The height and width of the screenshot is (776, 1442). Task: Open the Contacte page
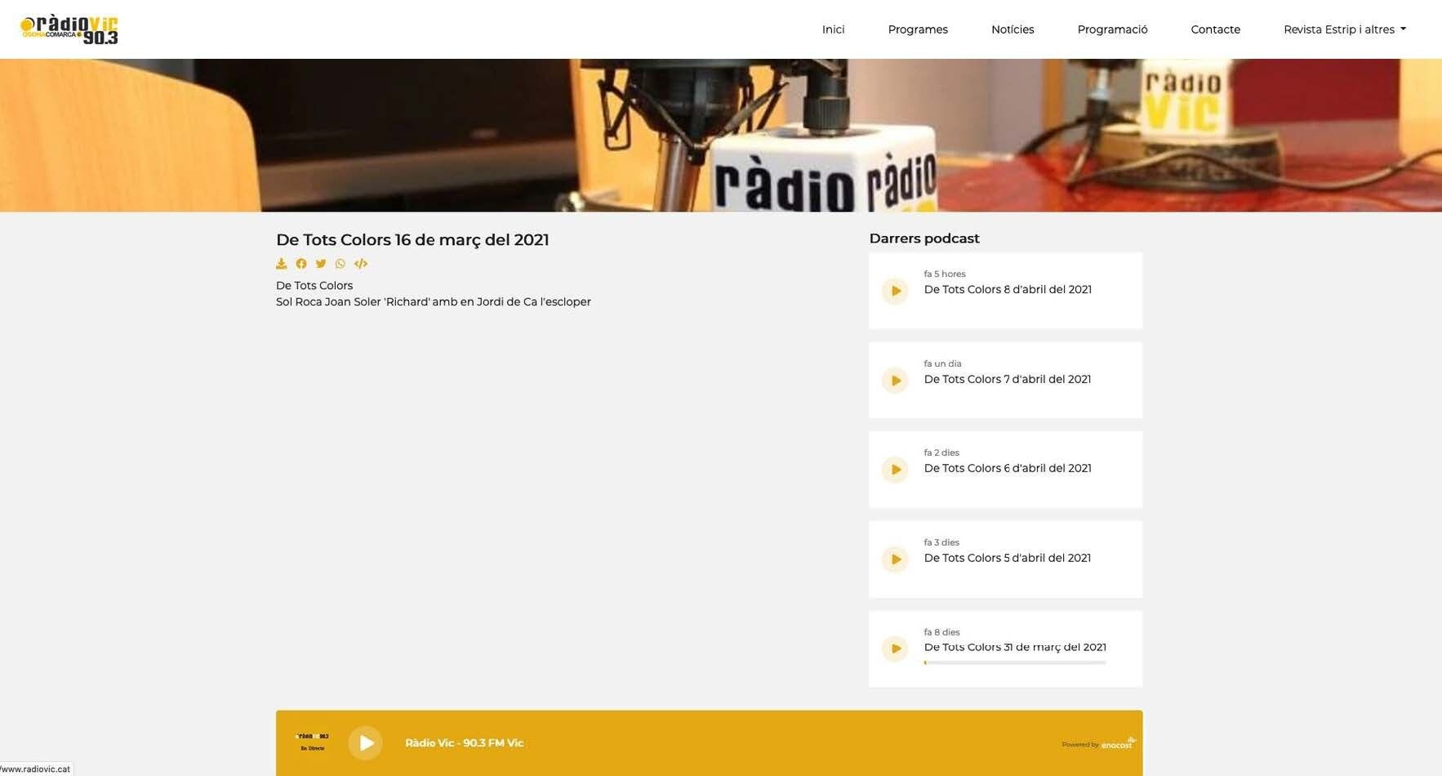(1215, 29)
